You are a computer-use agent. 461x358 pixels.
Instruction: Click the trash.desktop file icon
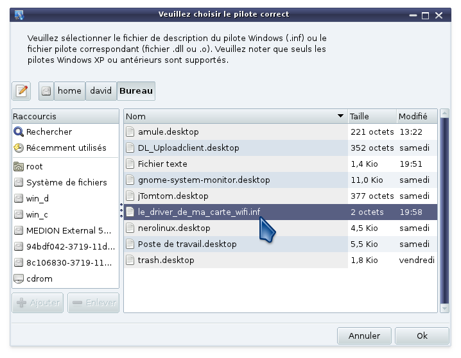click(130, 260)
